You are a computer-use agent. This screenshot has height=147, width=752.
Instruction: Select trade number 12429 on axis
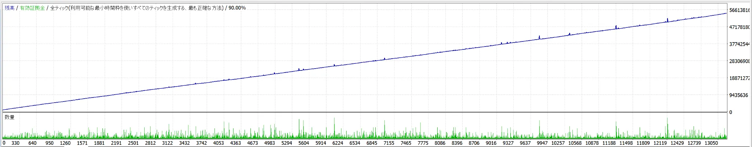pos(677,143)
